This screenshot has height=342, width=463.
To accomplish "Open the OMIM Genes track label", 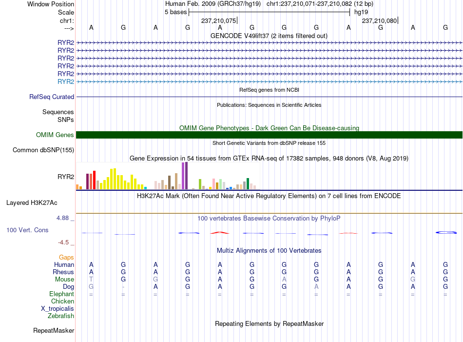I will [x=55, y=135].
